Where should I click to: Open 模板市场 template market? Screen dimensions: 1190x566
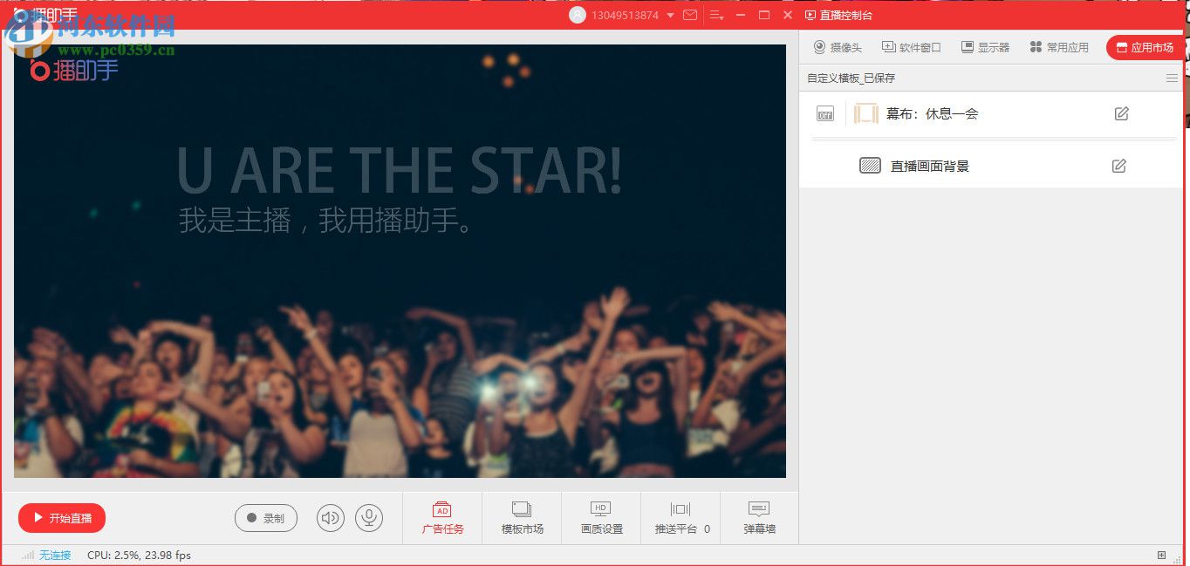(x=522, y=518)
